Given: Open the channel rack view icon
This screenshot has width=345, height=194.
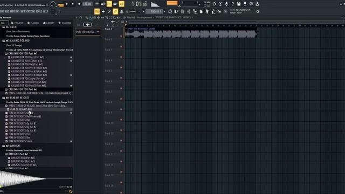Looking at the screenshot, I should point(182,11).
